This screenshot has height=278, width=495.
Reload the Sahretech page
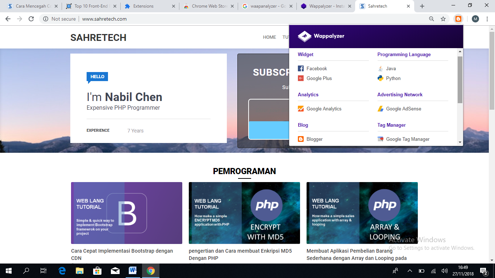[31, 19]
